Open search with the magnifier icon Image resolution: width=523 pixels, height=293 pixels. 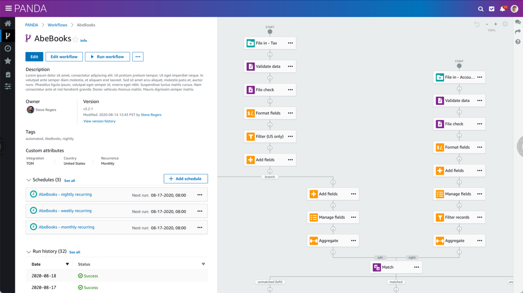click(x=481, y=9)
